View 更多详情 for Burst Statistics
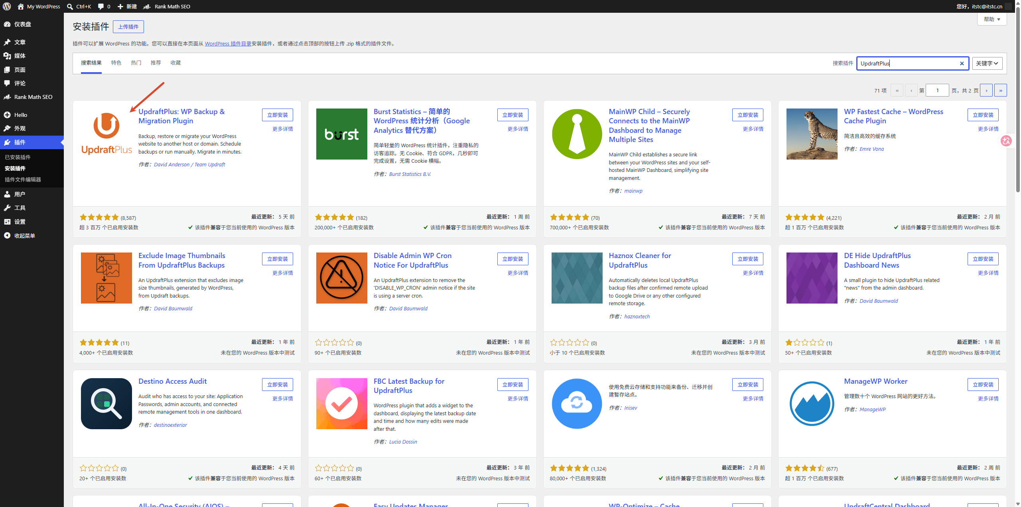The image size is (1021, 507). 518,129
